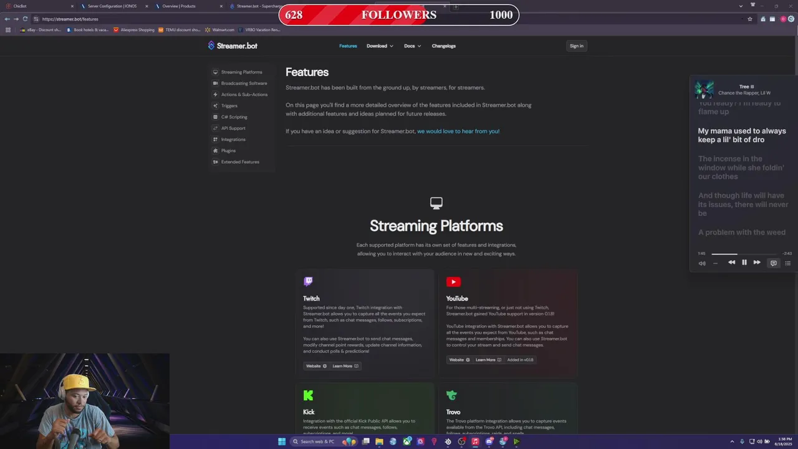Click the YouTube card Learn More button
Screen dimensions: 798x449
pos(489,360)
